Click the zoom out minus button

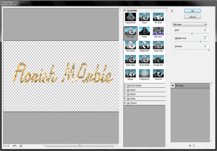coord(5,146)
